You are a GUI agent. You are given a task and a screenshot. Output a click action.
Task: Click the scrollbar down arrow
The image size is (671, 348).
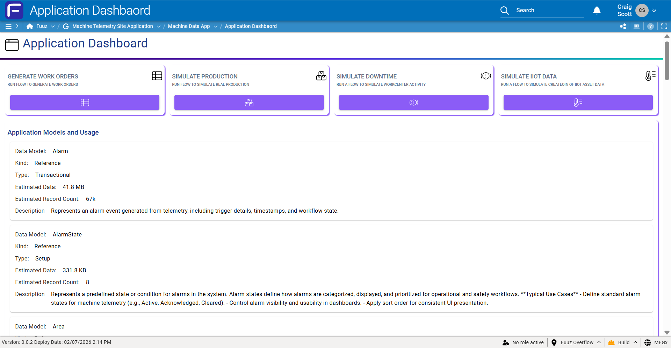[x=667, y=333]
